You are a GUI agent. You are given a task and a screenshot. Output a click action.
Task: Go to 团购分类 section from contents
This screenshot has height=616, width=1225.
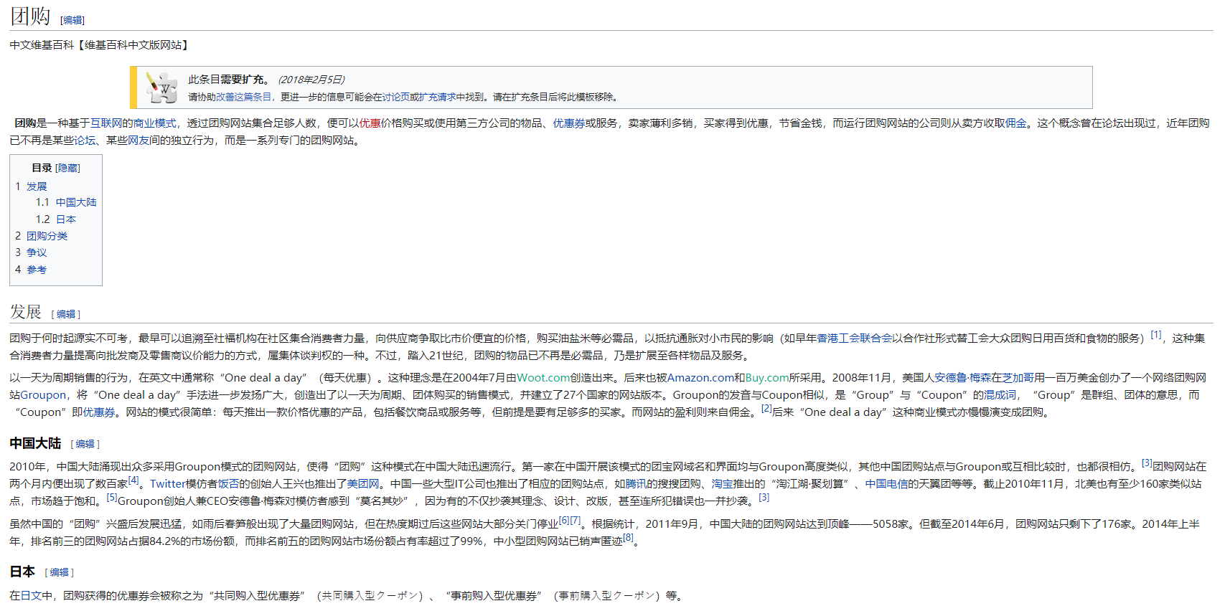pyautogui.click(x=47, y=236)
